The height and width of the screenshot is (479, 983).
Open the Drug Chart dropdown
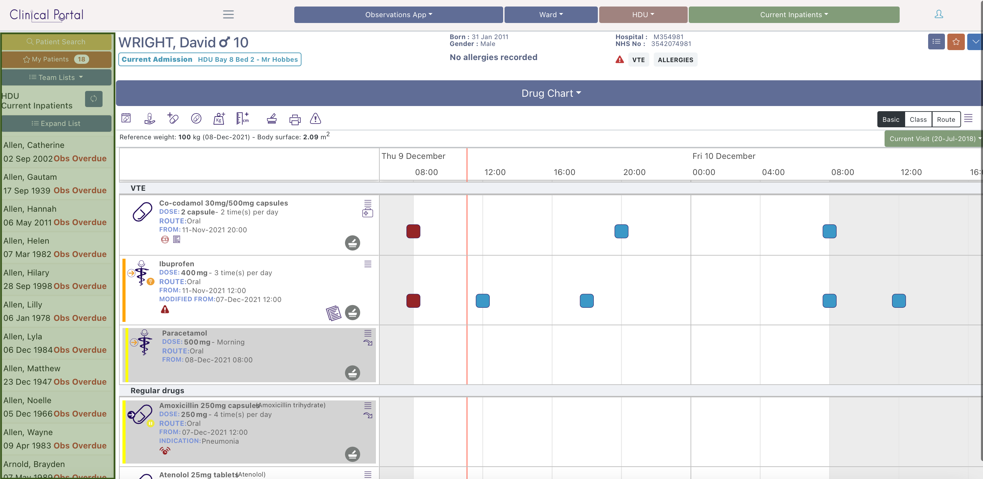550,93
